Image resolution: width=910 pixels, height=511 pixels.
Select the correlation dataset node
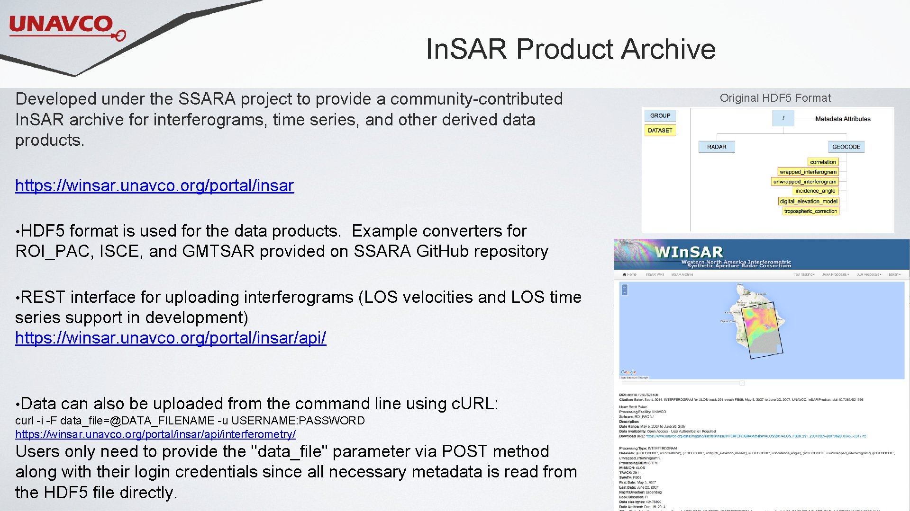(x=823, y=162)
